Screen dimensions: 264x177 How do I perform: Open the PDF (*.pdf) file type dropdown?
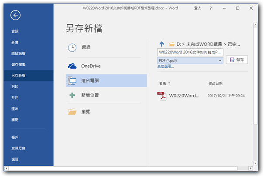190,60
